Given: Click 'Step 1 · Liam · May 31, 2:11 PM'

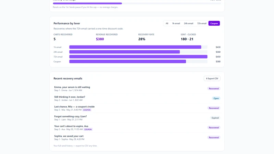Looking at the screenshot, I should [x=68, y=120].
